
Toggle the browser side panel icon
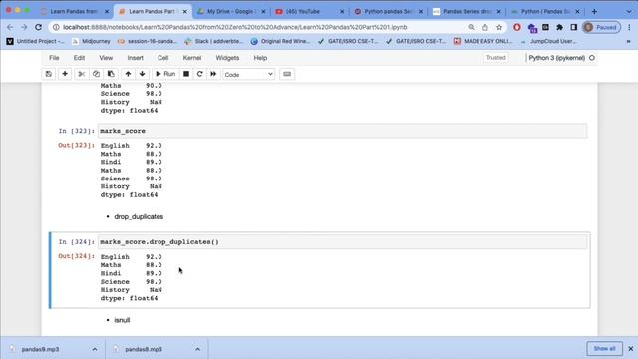(574, 27)
